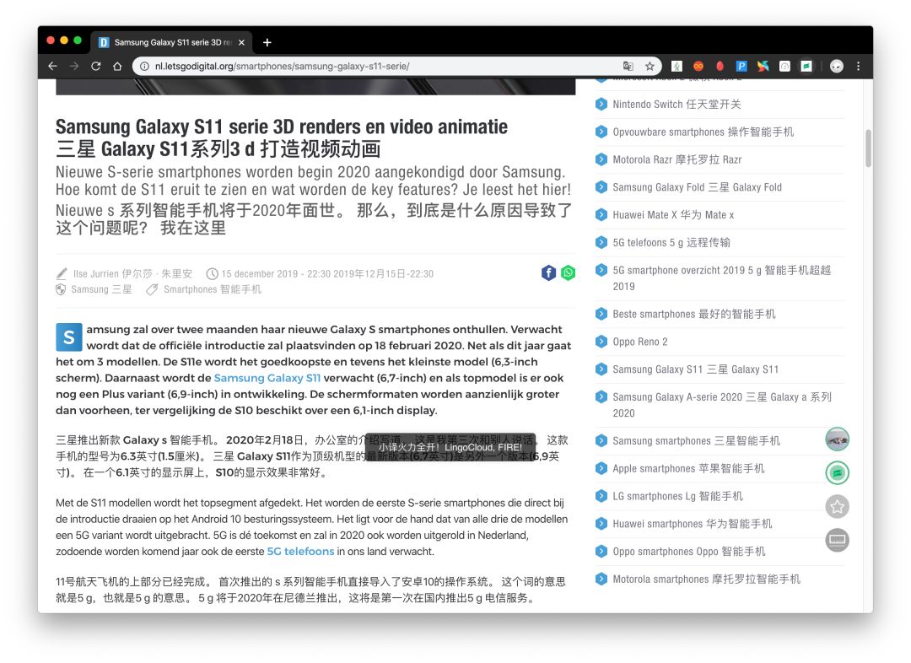Image resolution: width=911 pixels, height=663 pixels.
Task: Open the Pinterest browser extension
Action: [x=741, y=65]
